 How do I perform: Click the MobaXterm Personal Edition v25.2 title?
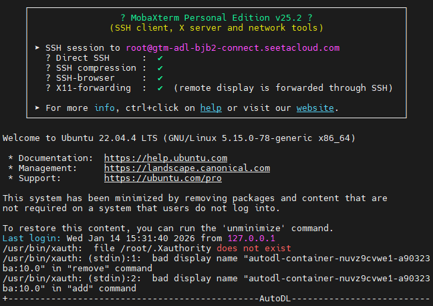216,17
